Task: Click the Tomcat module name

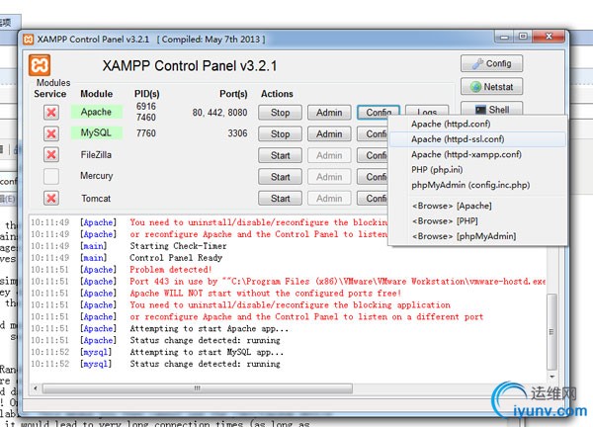Action: click(96, 199)
